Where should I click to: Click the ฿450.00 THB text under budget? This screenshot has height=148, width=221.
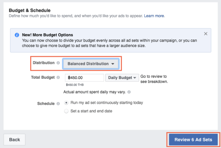[x=75, y=85]
